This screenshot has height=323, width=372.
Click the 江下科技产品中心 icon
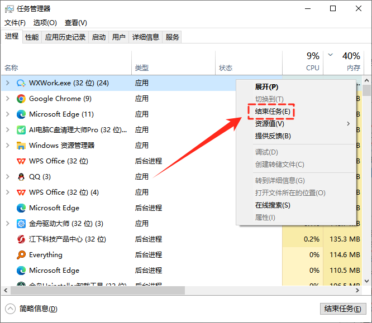(x=21, y=239)
